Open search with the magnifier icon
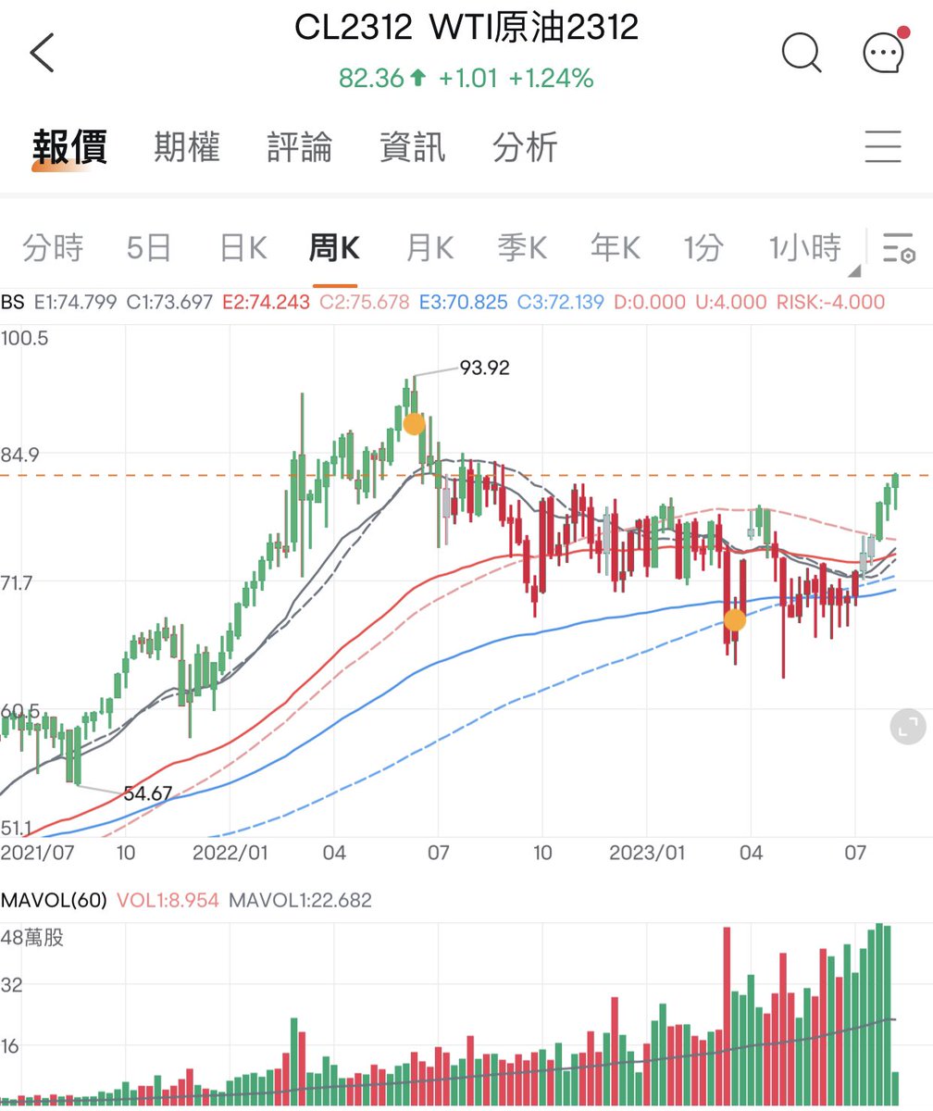The width and height of the screenshot is (933, 1111). [802, 53]
